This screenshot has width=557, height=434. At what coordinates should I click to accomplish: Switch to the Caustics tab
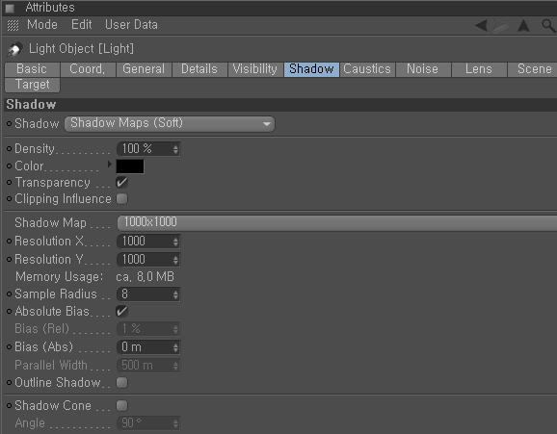pos(367,69)
